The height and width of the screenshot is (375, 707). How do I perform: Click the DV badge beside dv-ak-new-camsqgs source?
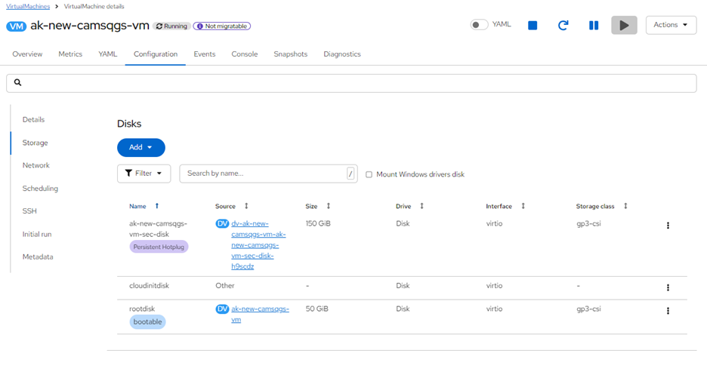[x=222, y=223]
